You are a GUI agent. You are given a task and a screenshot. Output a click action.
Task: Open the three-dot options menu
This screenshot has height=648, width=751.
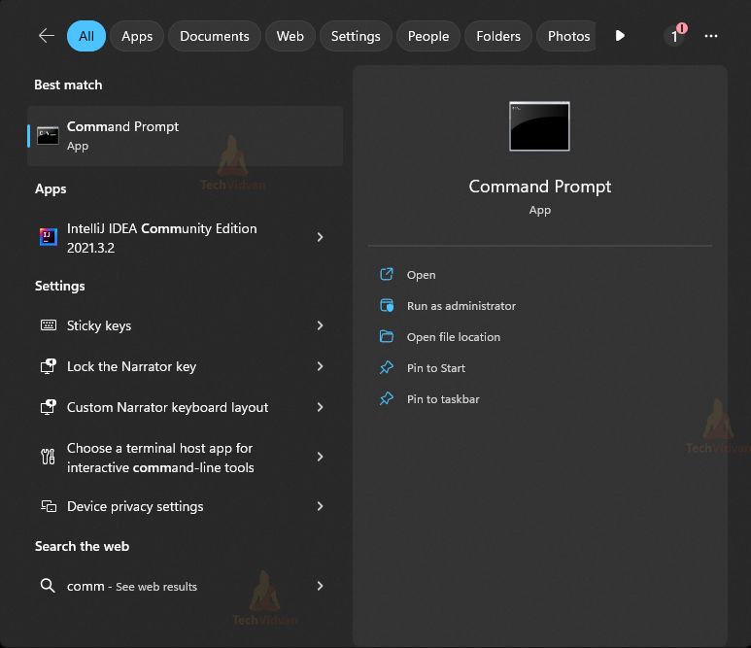(x=711, y=36)
